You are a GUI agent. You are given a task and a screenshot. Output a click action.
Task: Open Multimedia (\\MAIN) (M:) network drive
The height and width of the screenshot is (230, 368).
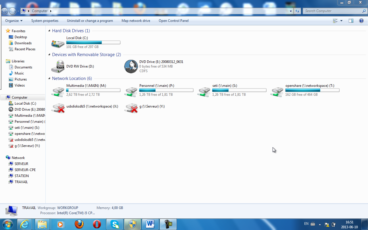(x=58, y=91)
